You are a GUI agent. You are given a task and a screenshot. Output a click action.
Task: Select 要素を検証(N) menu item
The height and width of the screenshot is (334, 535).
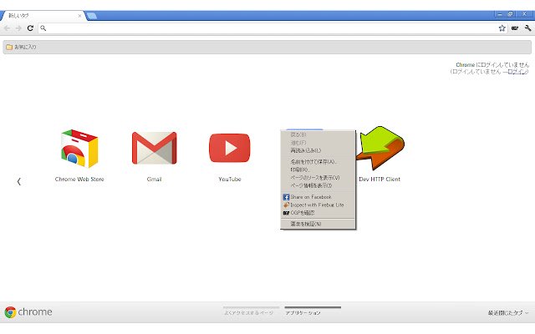pyautogui.click(x=318, y=224)
